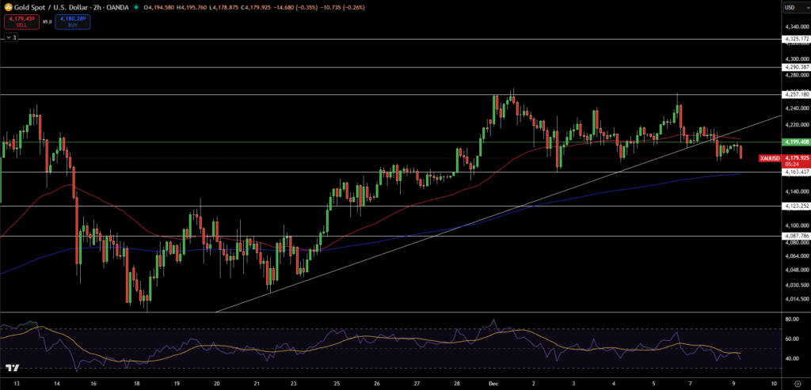Click the green 4,199.408 price label
Image resolution: width=811 pixels, height=390 pixels.
(795, 142)
